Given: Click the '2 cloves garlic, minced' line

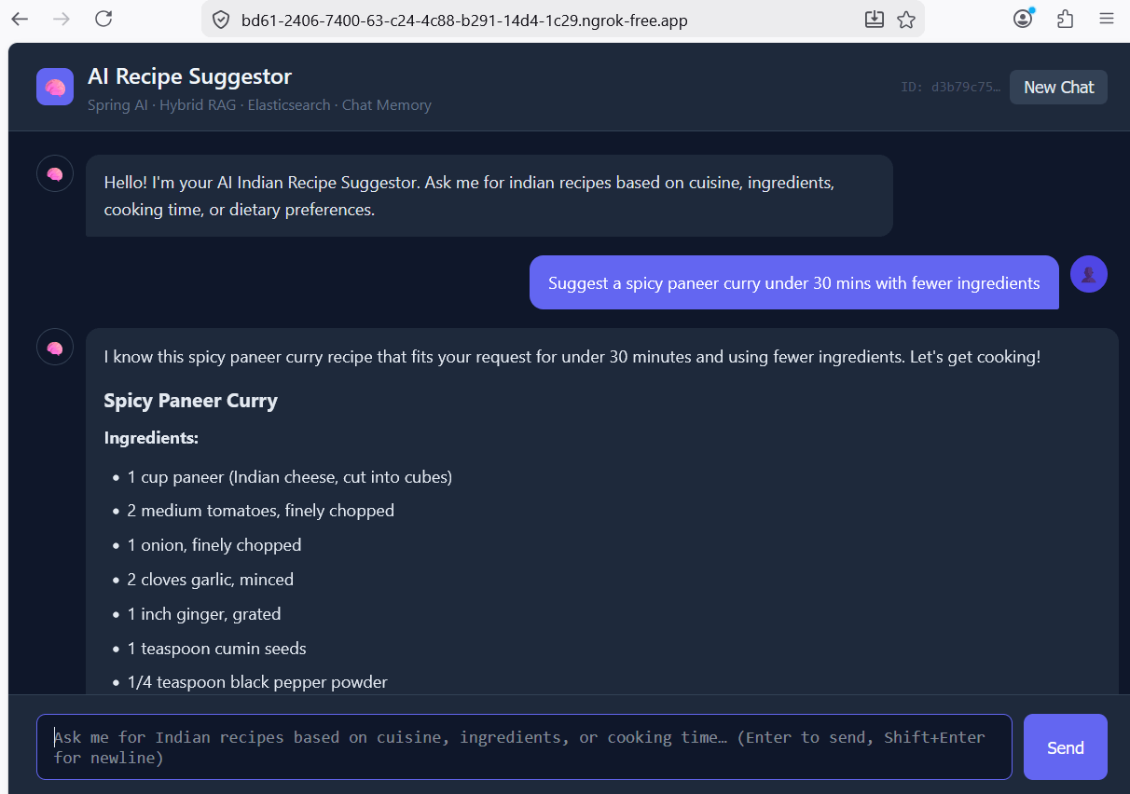Looking at the screenshot, I should (x=211, y=580).
